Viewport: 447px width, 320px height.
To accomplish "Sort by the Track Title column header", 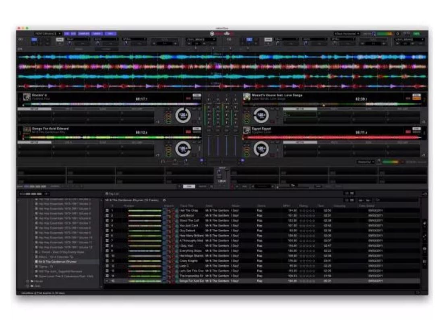I will [186, 206].
